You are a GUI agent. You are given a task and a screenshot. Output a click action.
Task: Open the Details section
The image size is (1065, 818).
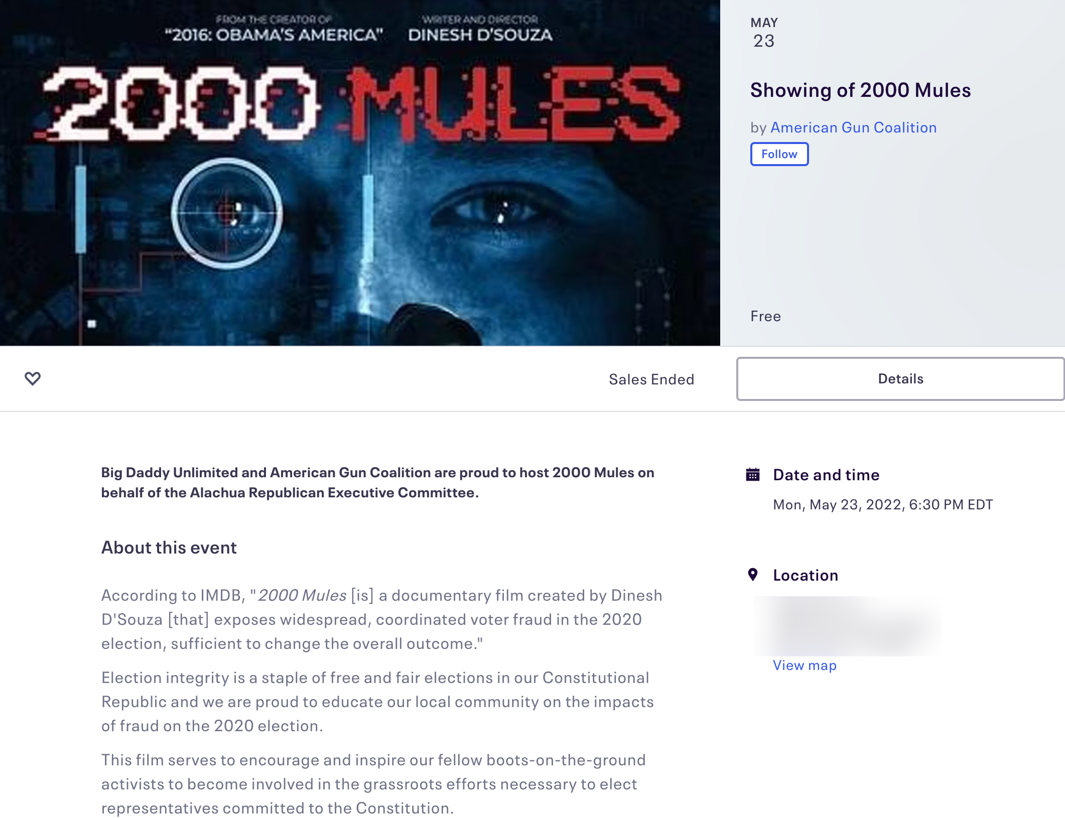pos(900,378)
